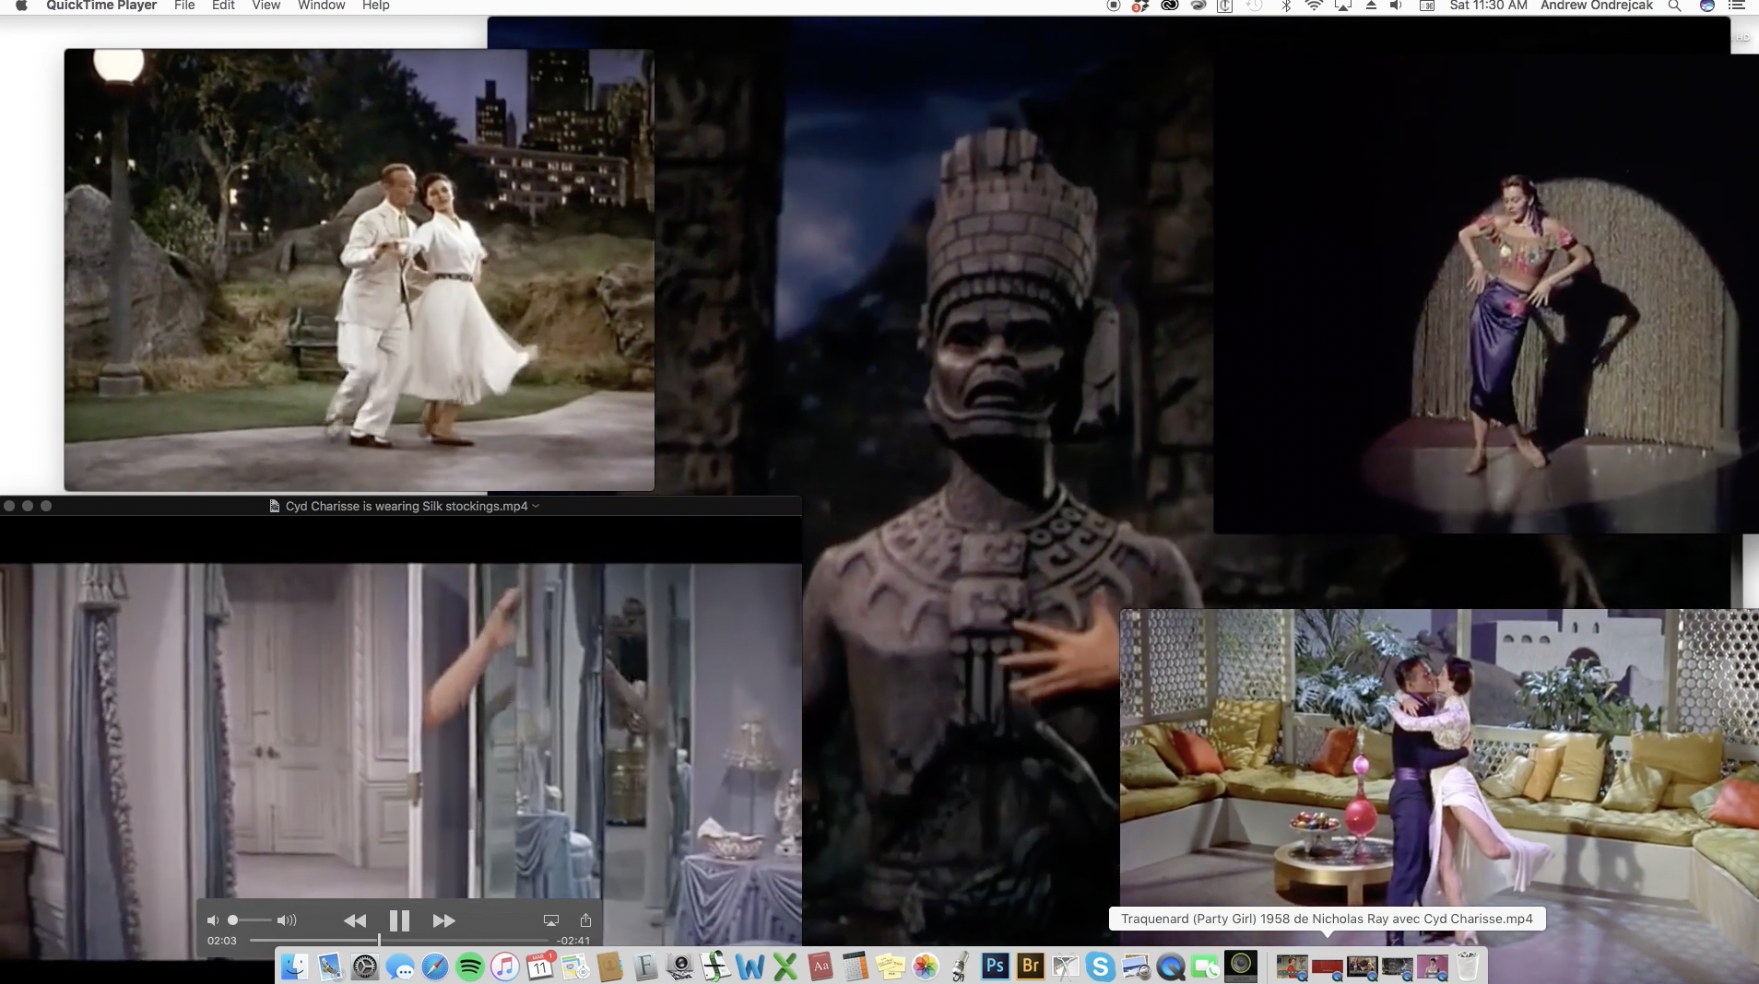Open Notification Center

click(x=1737, y=6)
